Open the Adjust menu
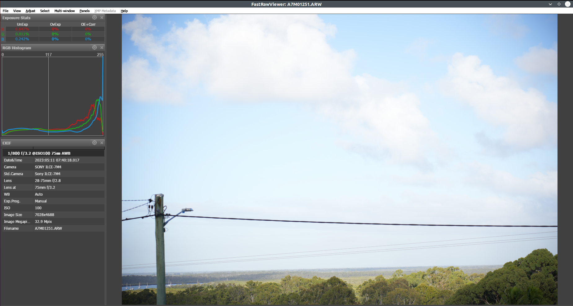This screenshot has width=573, height=306. pos(30,11)
